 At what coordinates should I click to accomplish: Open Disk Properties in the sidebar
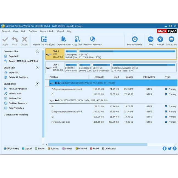point(16,108)
